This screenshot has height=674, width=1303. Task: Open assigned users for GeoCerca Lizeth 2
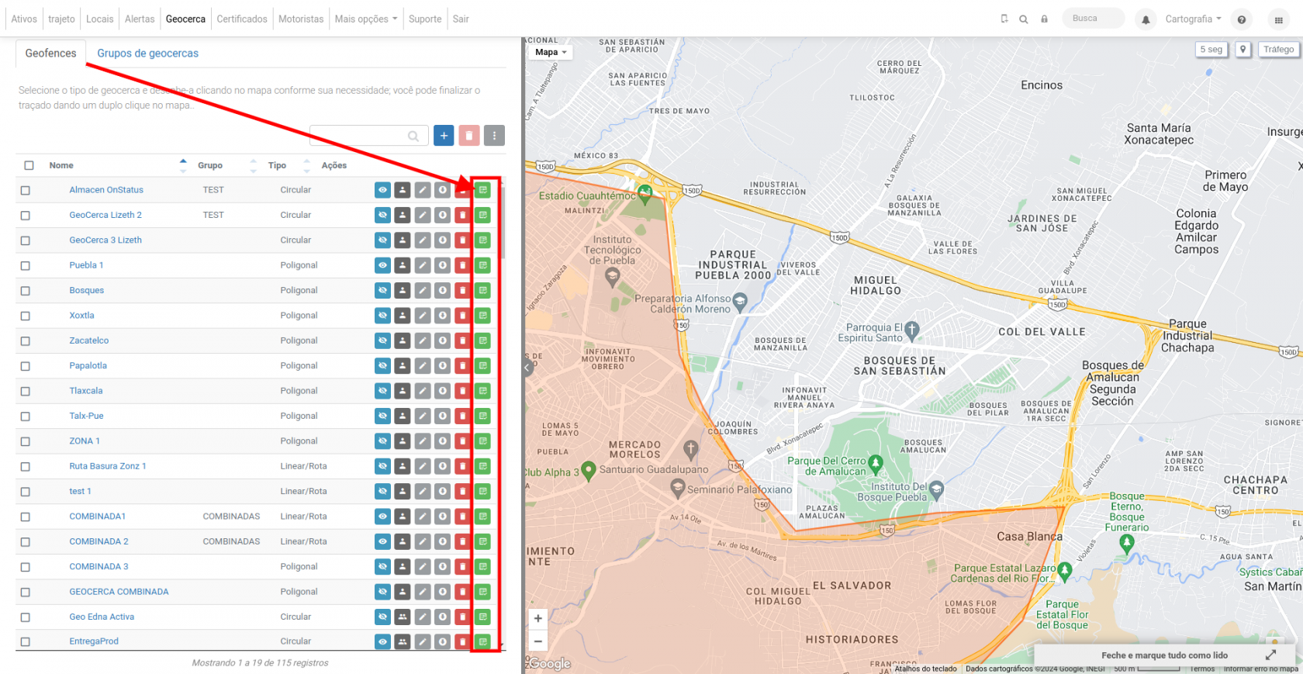(x=403, y=215)
